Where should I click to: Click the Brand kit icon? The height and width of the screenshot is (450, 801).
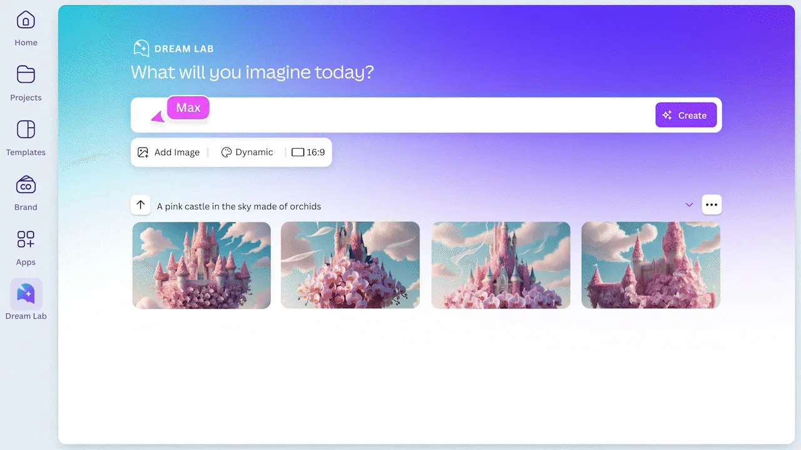click(x=26, y=184)
